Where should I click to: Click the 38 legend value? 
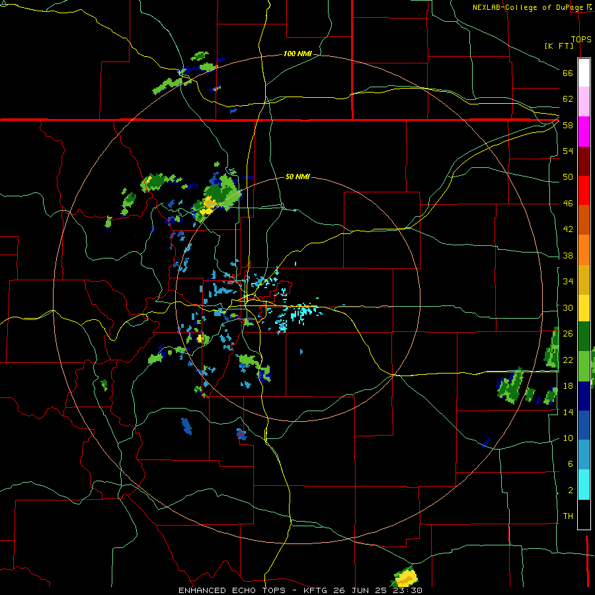tap(568, 255)
